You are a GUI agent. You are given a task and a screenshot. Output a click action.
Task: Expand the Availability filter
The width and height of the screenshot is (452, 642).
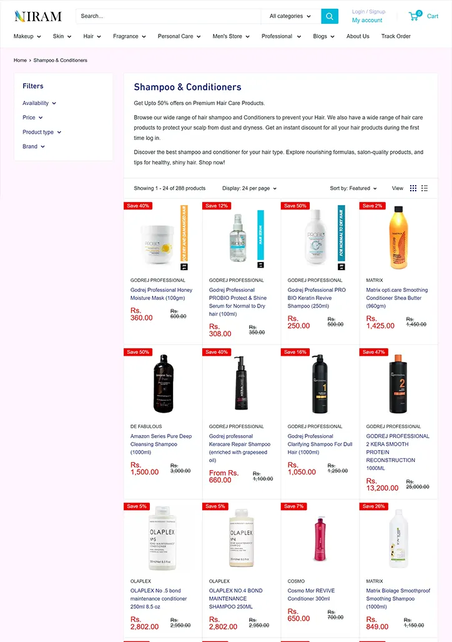pos(39,103)
